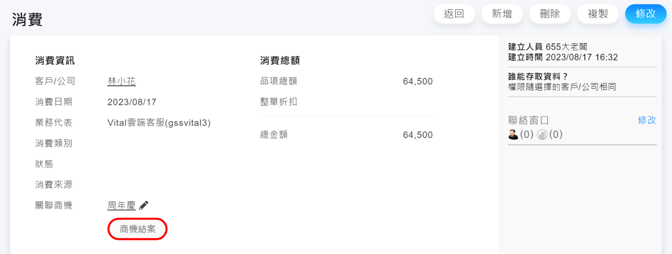
Task: Click the creation time 2023/08/17 16:32
Action: pos(582,57)
